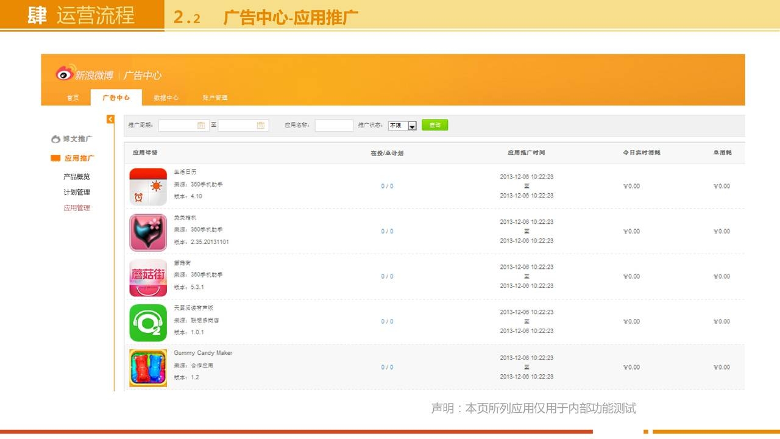780x439 pixels.
Task: Click the Gummy Candy Maker app icon
Action: tap(148, 368)
